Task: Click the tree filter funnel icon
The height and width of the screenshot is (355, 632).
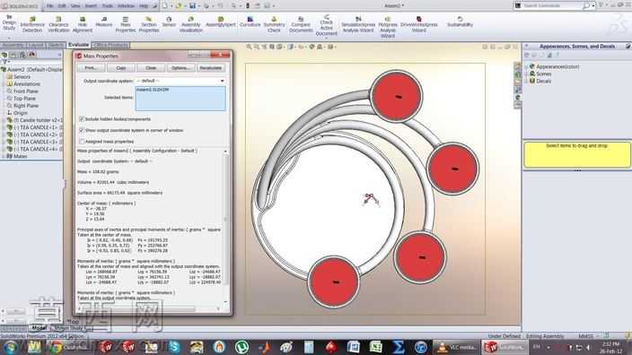Action: (x=4, y=62)
